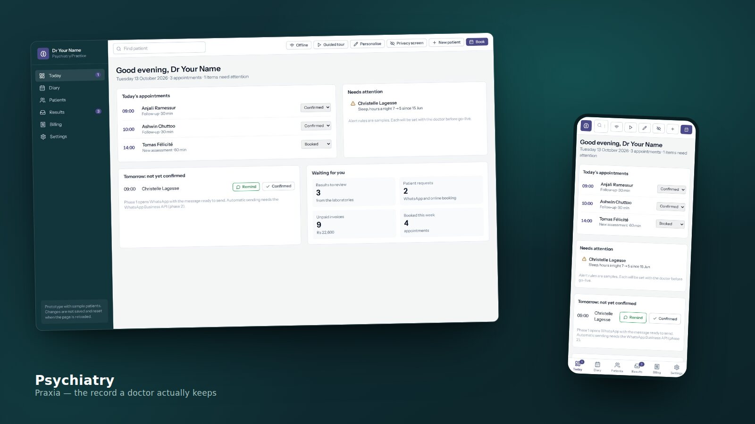Viewport: 755px width, 424px height.
Task: Click Remind for Christelle Lagesse on desktop
Action: coord(246,187)
